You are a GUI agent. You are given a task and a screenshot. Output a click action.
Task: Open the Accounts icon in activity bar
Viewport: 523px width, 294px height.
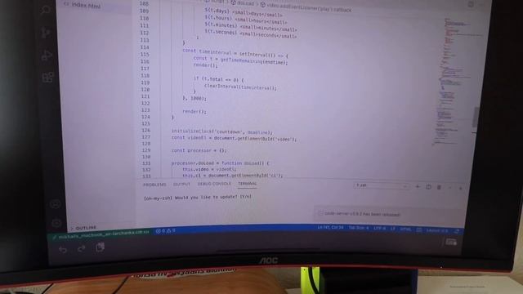(55, 203)
